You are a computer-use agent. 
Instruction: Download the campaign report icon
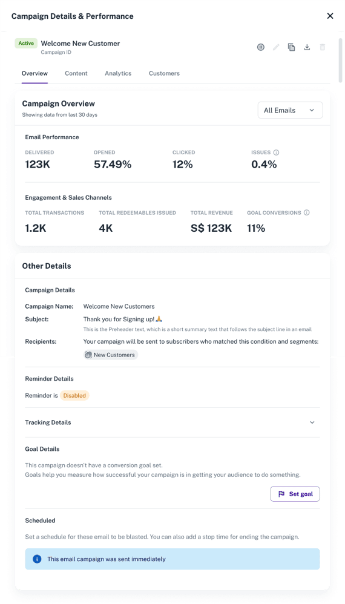point(307,47)
